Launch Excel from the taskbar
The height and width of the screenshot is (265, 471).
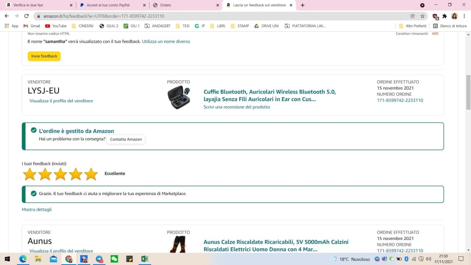pos(144,259)
